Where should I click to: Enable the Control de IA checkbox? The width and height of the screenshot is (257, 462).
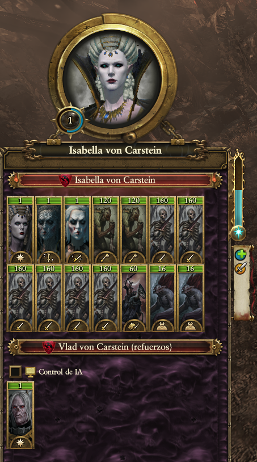pyautogui.click(x=15, y=372)
